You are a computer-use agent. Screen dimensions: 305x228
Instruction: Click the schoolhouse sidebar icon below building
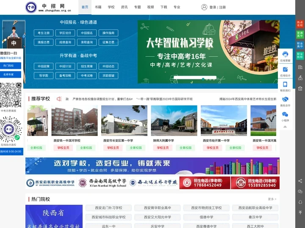300,78
